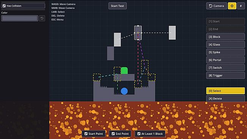Activate the [X] Delete tool
Image resolution: width=247 pixels, height=139 pixels.
[x=225, y=98]
